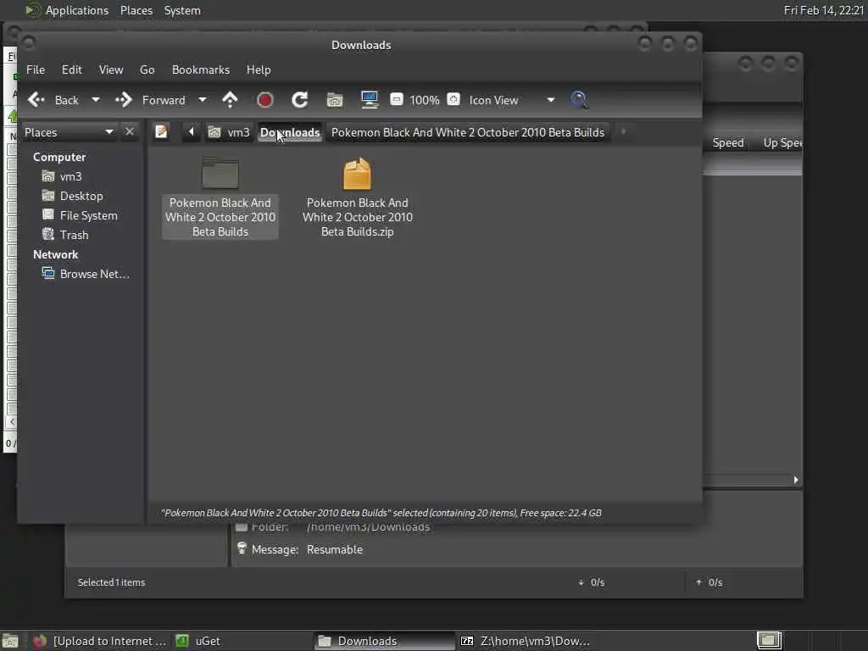Image resolution: width=868 pixels, height=651 pixels.
Task: Click status bar selected folder text
Action: pyautogui.click(x=381, y=513)
